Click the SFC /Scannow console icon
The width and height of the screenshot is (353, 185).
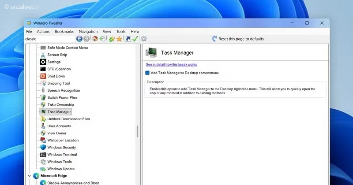pyautogui.click(x=43, y=69)
